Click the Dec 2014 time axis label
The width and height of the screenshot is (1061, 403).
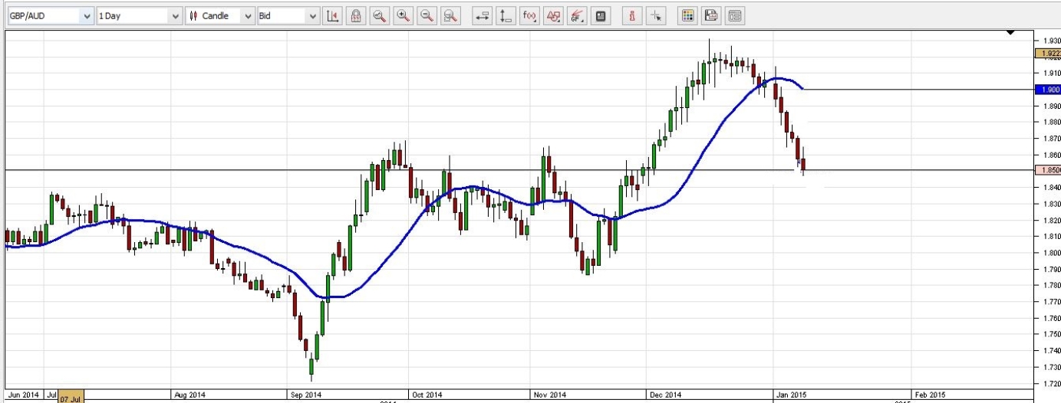coord(664,395)
